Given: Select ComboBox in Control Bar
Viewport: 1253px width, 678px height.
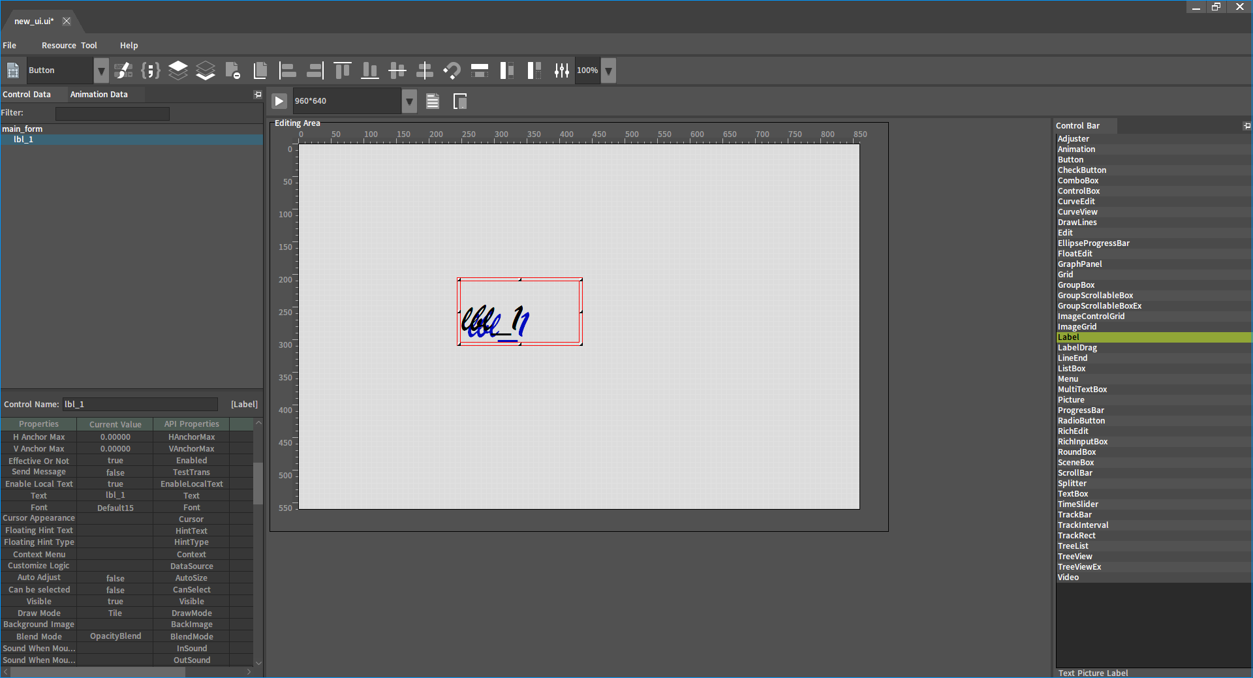Looking at the screenshot, I should point(1153,181).
